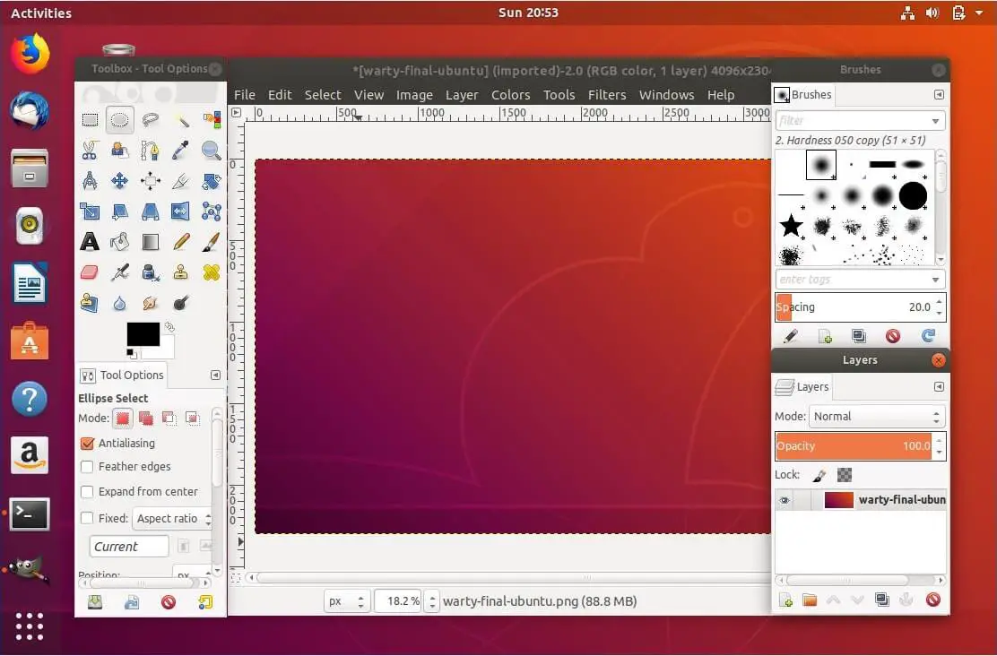Image resolution: width=997 pixels, height=656 pixels.
Task: Adjust the layer Opacity slider
Action: click(x=854, y=445)
